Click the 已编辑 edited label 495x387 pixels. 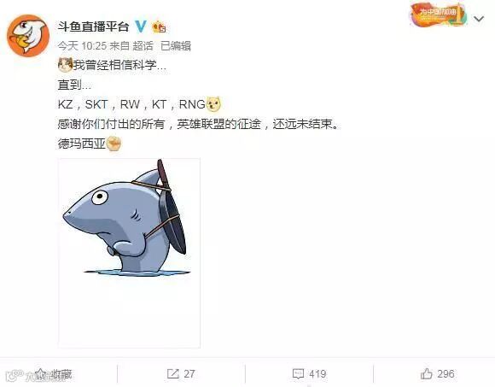coord(176,46)
